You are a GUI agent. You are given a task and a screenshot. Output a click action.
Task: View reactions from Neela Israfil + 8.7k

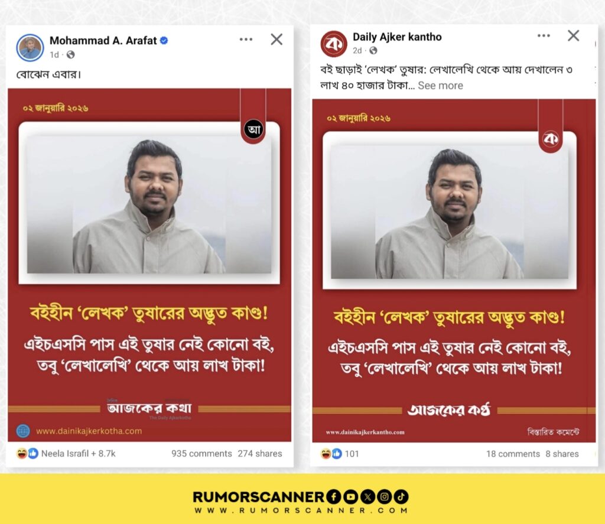pos(66,453)
